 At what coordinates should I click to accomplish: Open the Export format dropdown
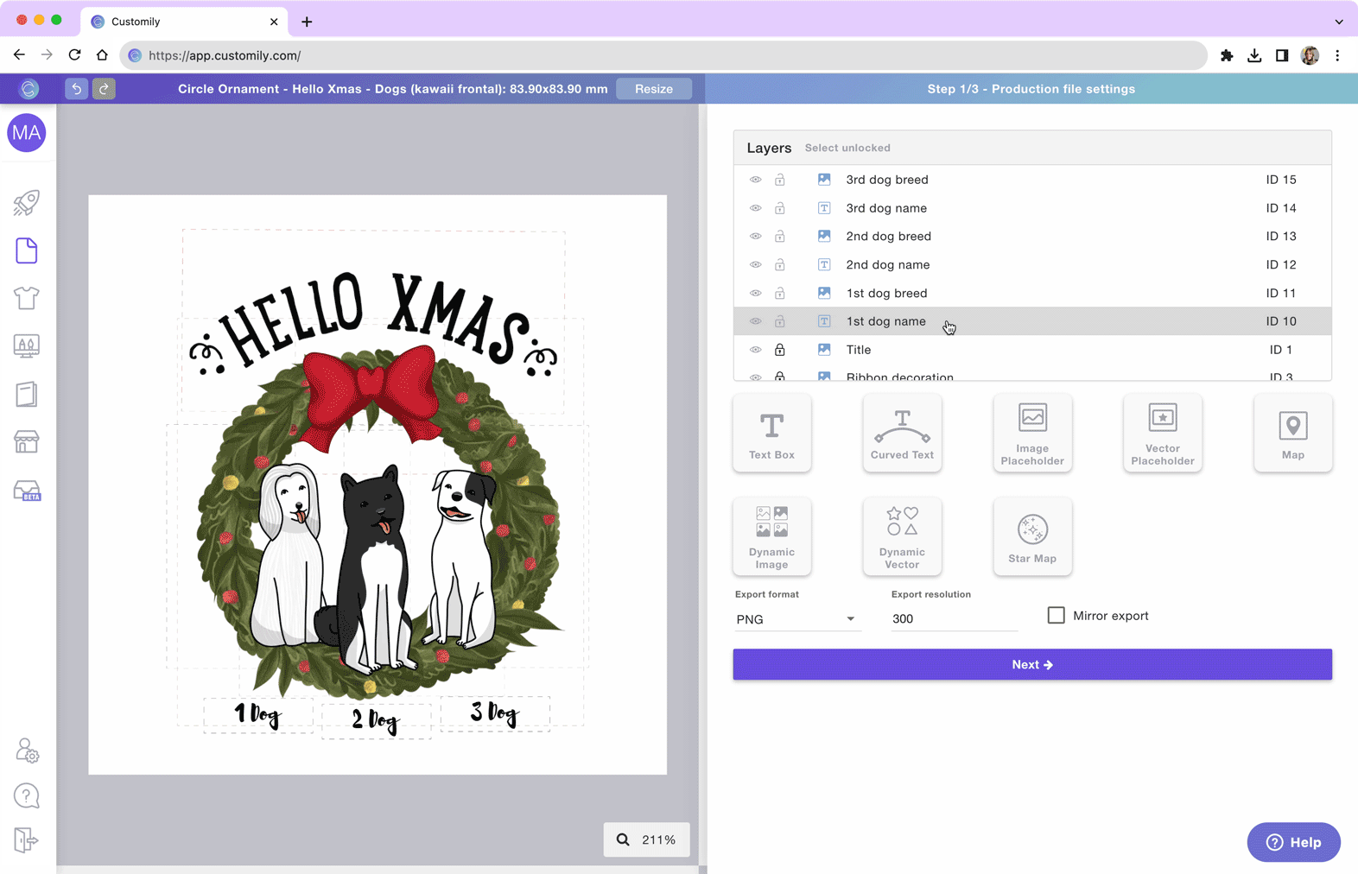796,619
